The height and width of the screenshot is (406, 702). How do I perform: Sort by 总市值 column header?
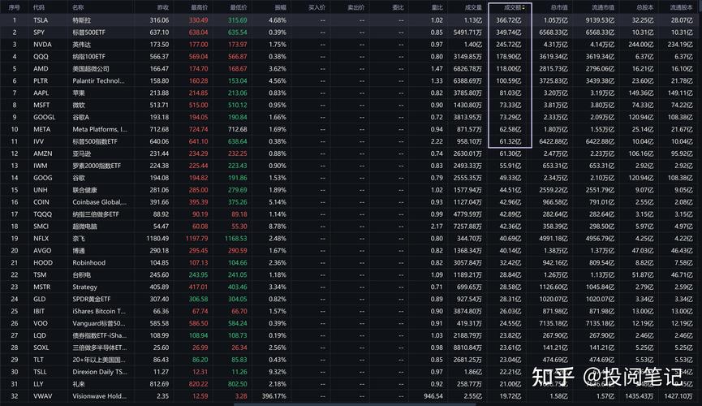pyautogui.click(x=559, y=7)
